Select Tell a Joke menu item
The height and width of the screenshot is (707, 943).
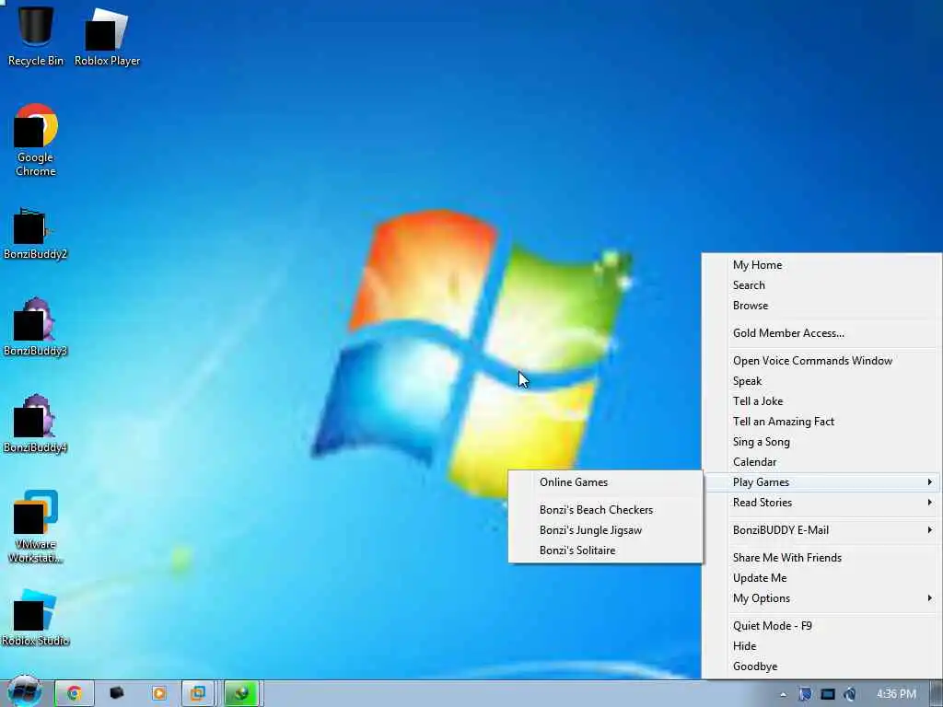tap(821, 401)
